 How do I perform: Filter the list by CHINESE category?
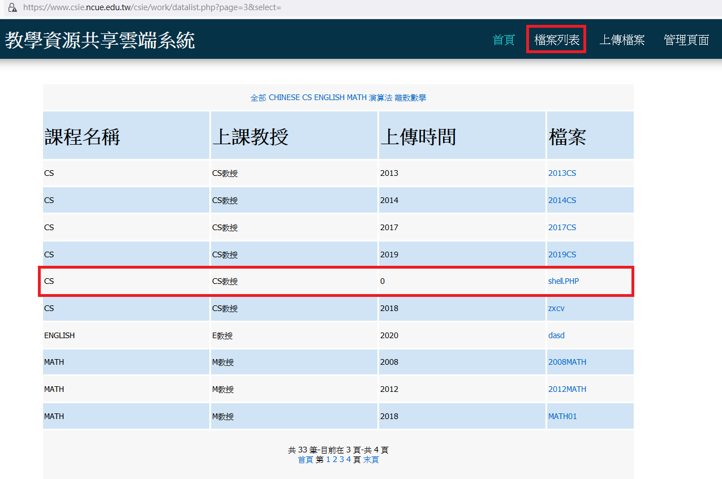point(284,98)
